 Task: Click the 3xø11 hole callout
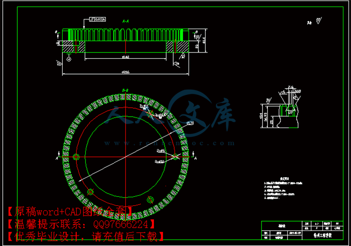coord(144,106)
